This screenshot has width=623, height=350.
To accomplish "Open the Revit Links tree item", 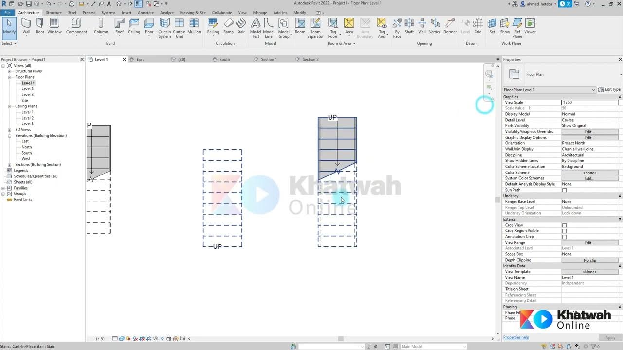I will point(23,200).
